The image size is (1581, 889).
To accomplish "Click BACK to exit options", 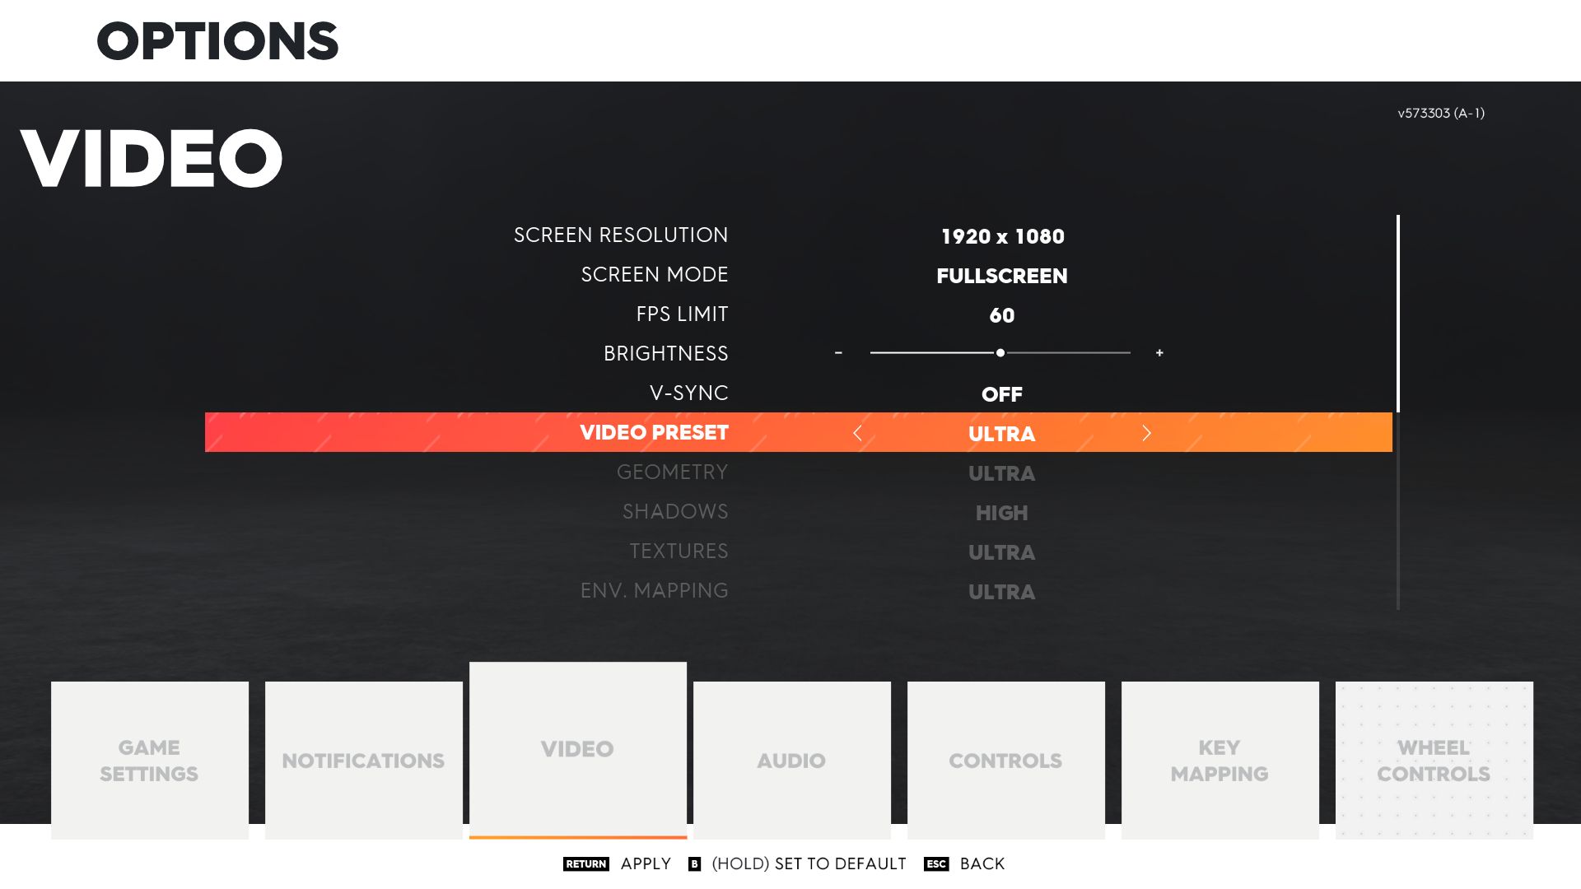I will (x=981, y=863).
